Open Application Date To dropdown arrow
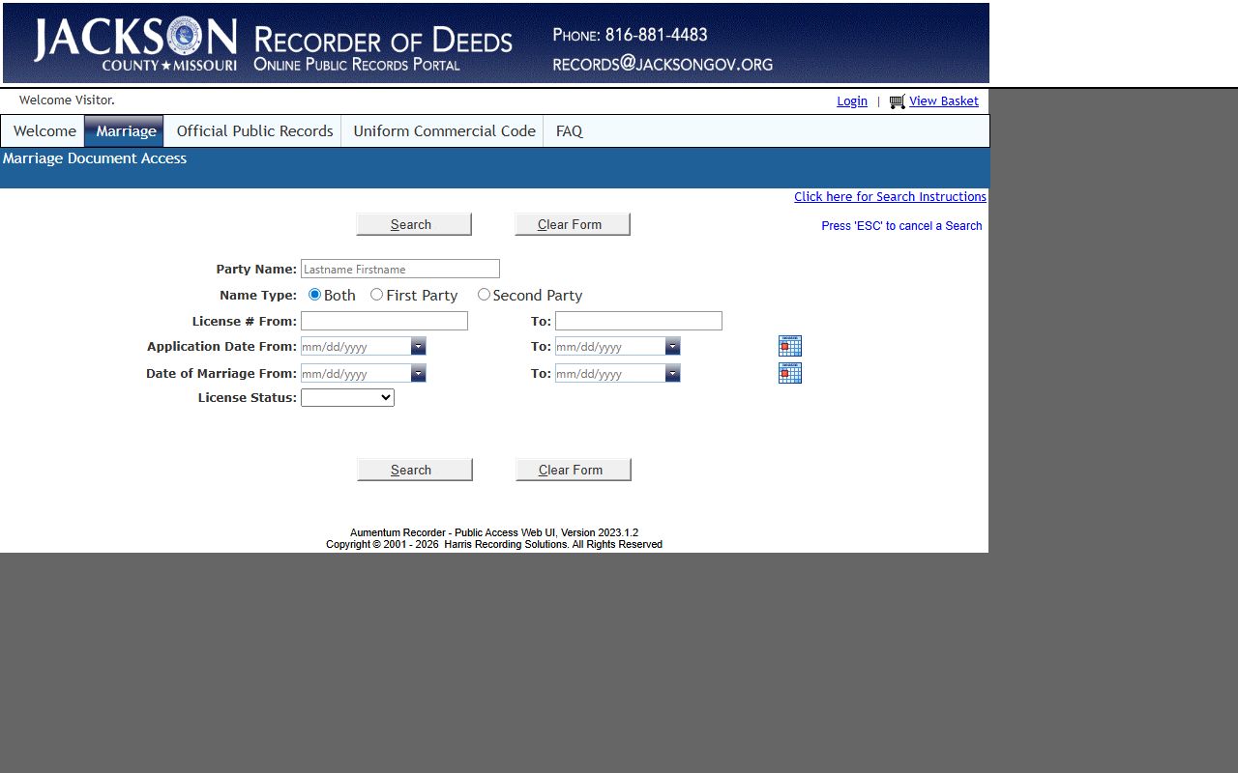This screenshot has width=1238, height=773. [672, 346]
